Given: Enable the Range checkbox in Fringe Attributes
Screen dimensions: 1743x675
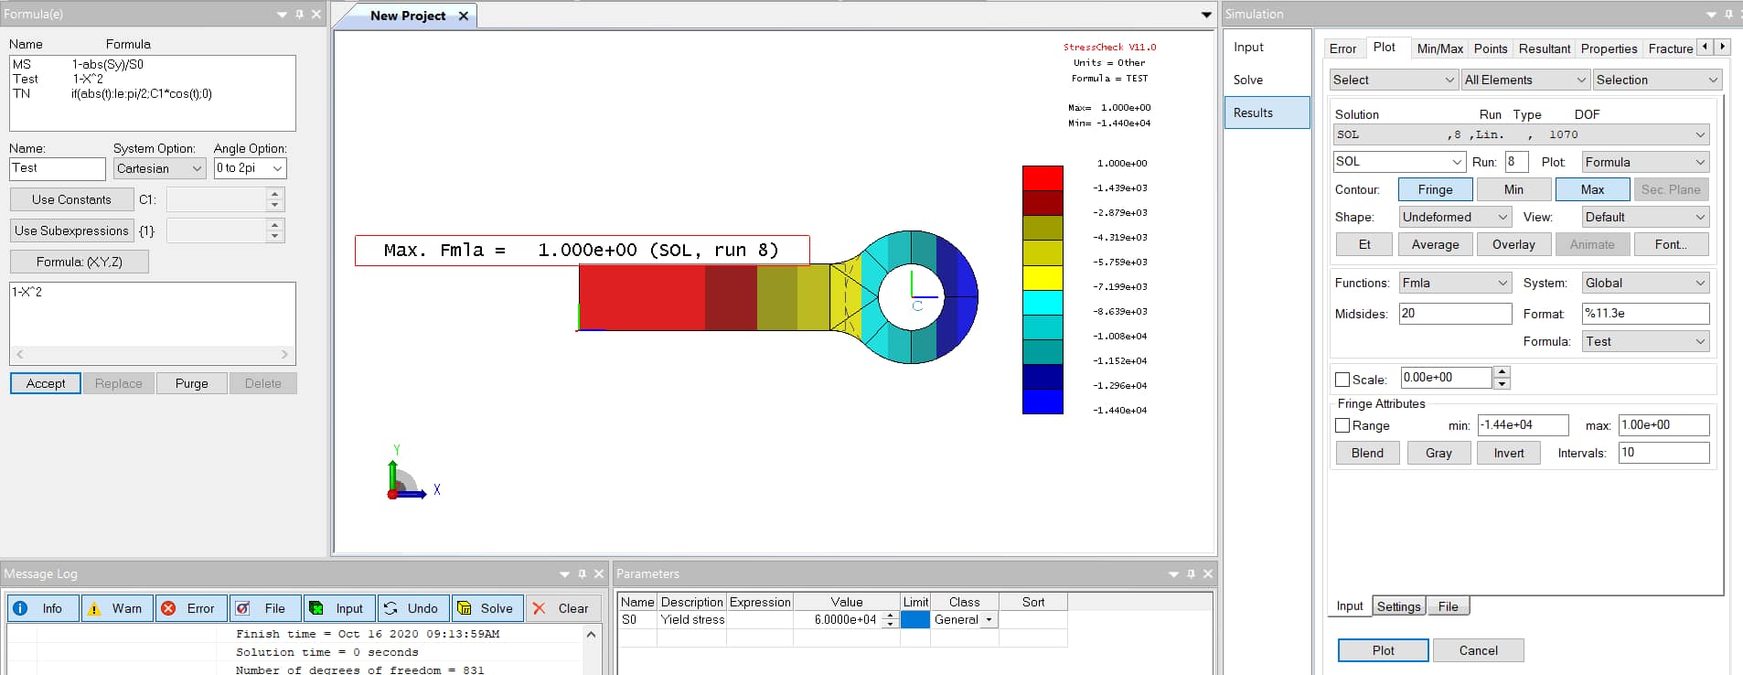Looking at the screenshot, I should point(1342,425).
